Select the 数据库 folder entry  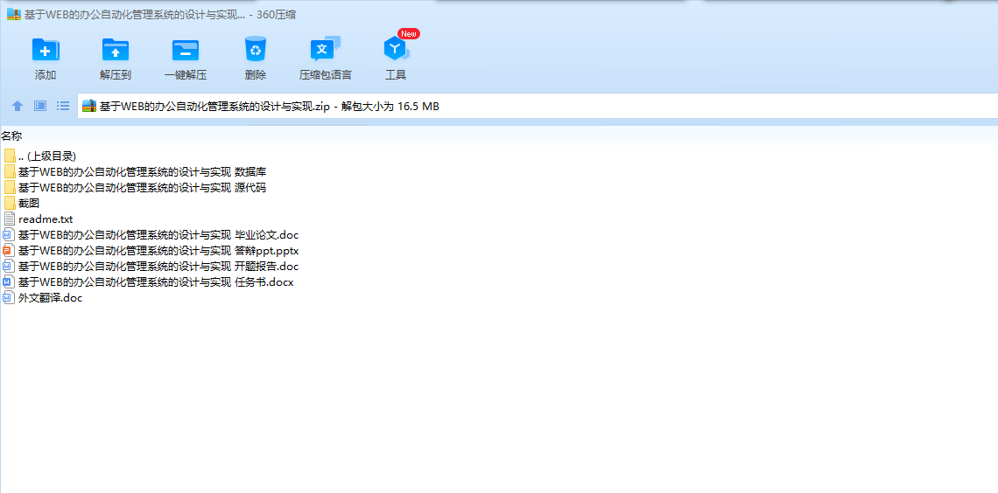click(135, 171)
